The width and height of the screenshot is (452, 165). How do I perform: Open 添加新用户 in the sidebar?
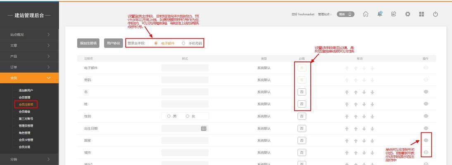tap(26, 90)
